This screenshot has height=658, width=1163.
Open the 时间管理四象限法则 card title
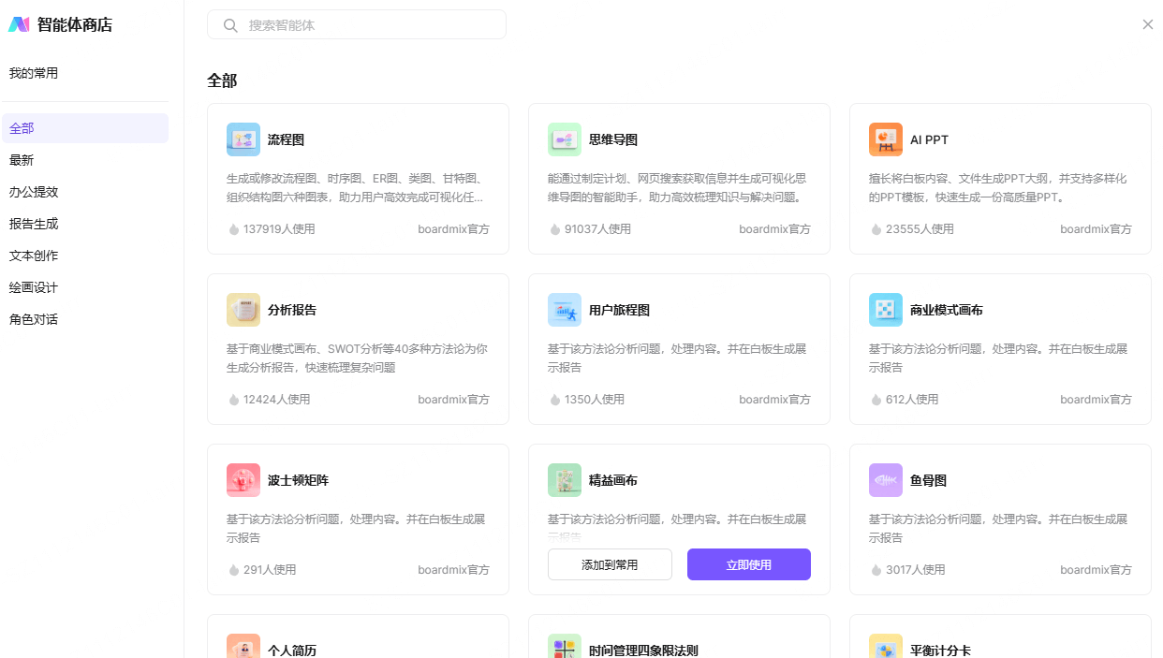(x=643, y=651)
